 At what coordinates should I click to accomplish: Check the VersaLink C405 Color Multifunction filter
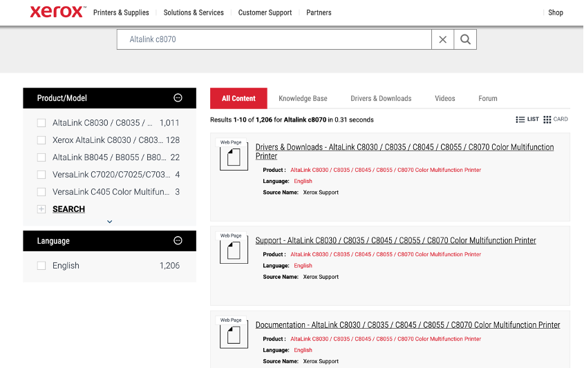pyautogui.click(x=41, y=192)
